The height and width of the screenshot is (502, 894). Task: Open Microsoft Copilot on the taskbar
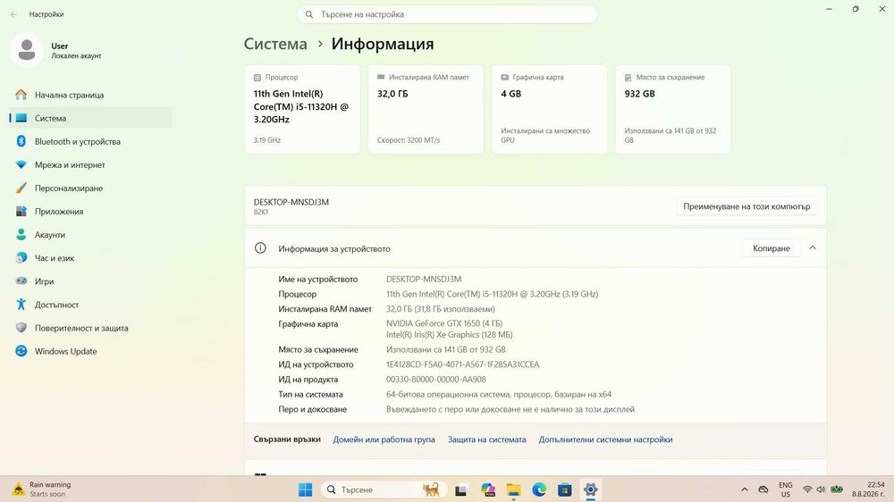[488, 489]
